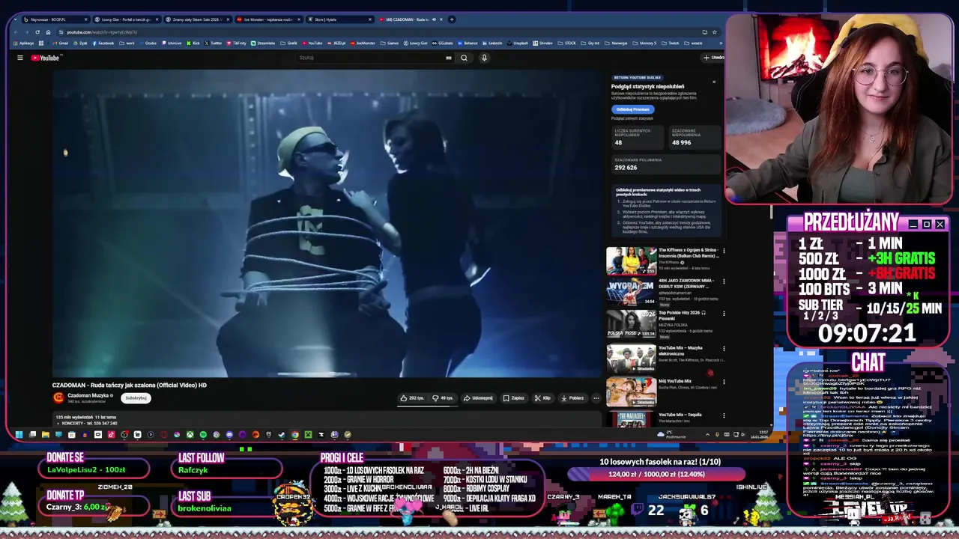Open options for Top Polskie Hity video
Image resolution: width=959 pixels, height=539 pixels.
coord(724,315)
